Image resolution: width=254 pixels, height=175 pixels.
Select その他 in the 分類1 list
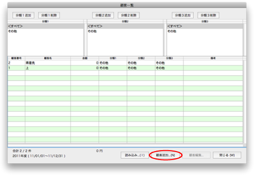click(46, 31)
